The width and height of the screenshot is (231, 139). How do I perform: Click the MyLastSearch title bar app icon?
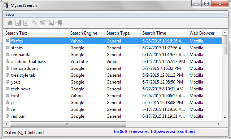click(x=6, y=5)
